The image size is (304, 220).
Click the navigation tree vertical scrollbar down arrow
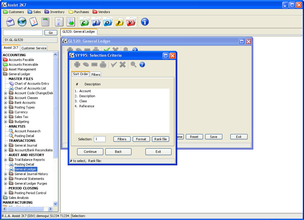55,204
